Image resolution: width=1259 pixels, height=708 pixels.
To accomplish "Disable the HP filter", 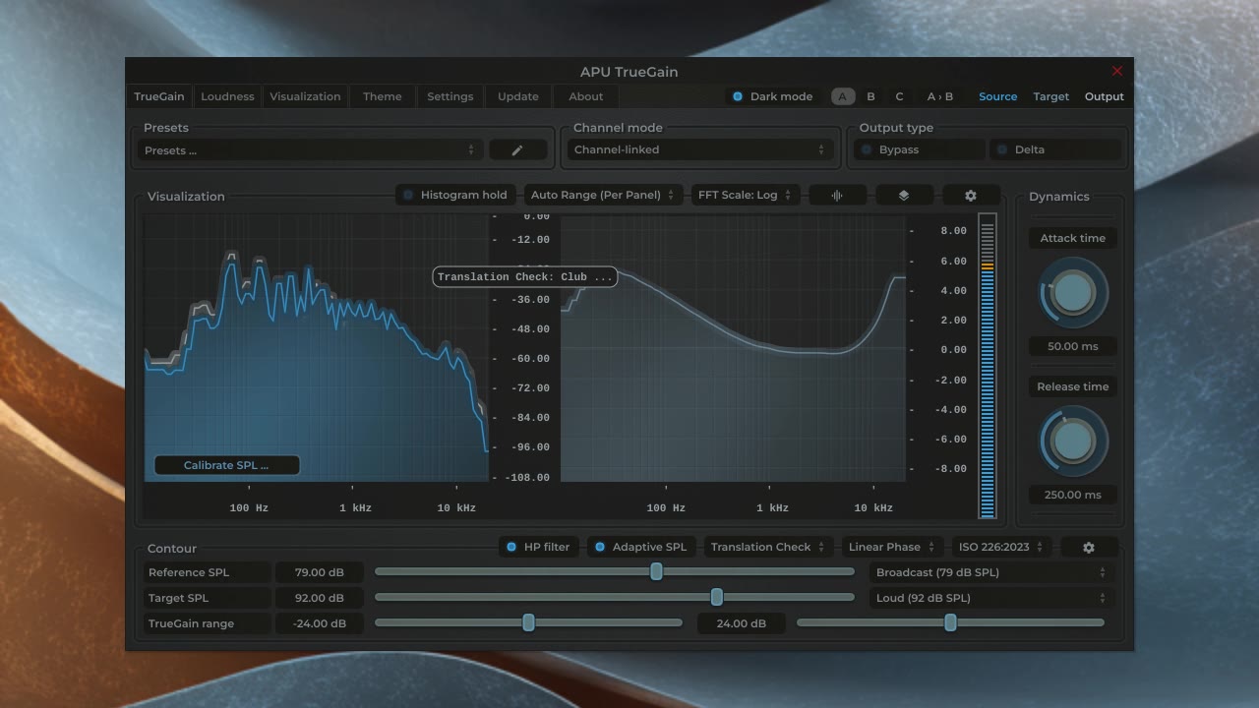I will tap(538, 548).
